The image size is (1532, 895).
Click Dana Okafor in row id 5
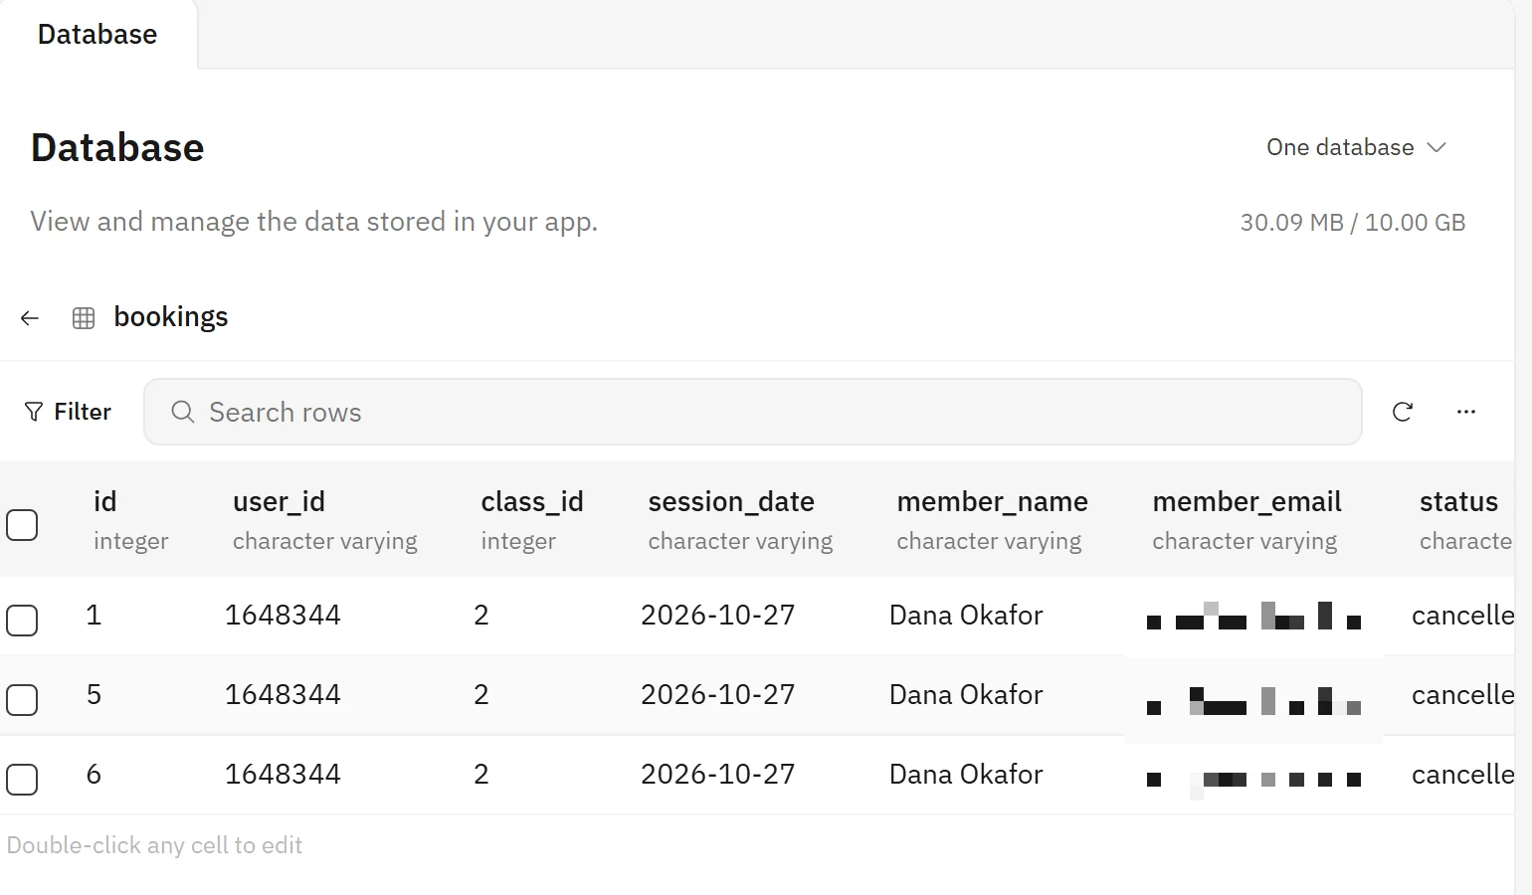coord(966,695)
